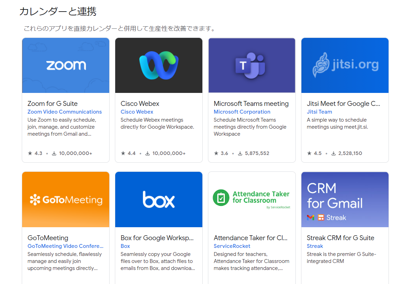The image size is (417, 284).
Task: Open the jitsi.org logo banner
Action: 345,65
